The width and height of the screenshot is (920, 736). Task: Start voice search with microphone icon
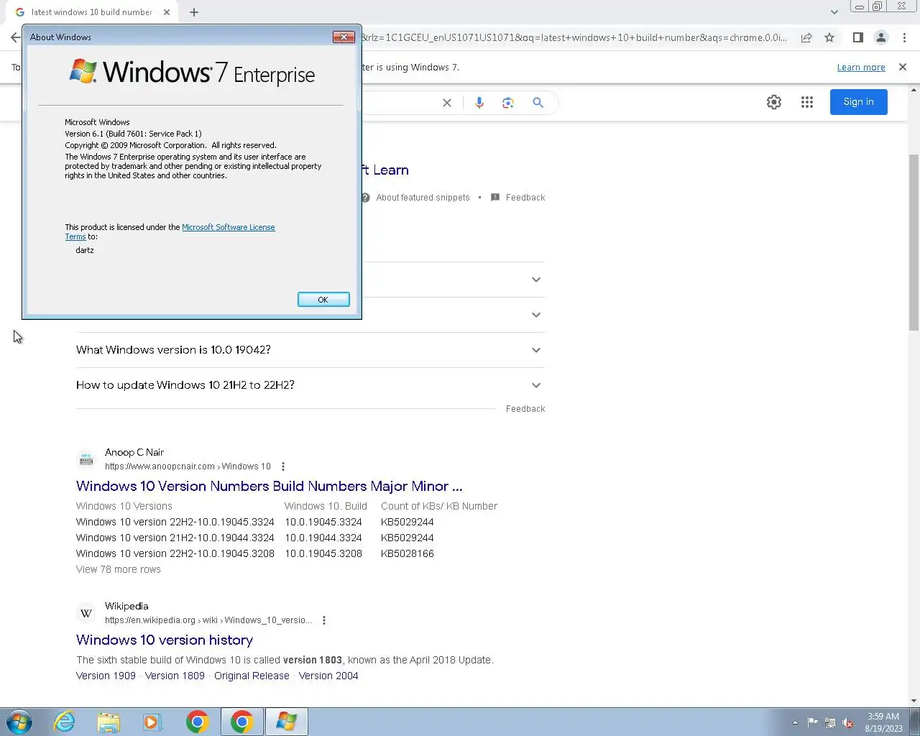pos(479,103)
